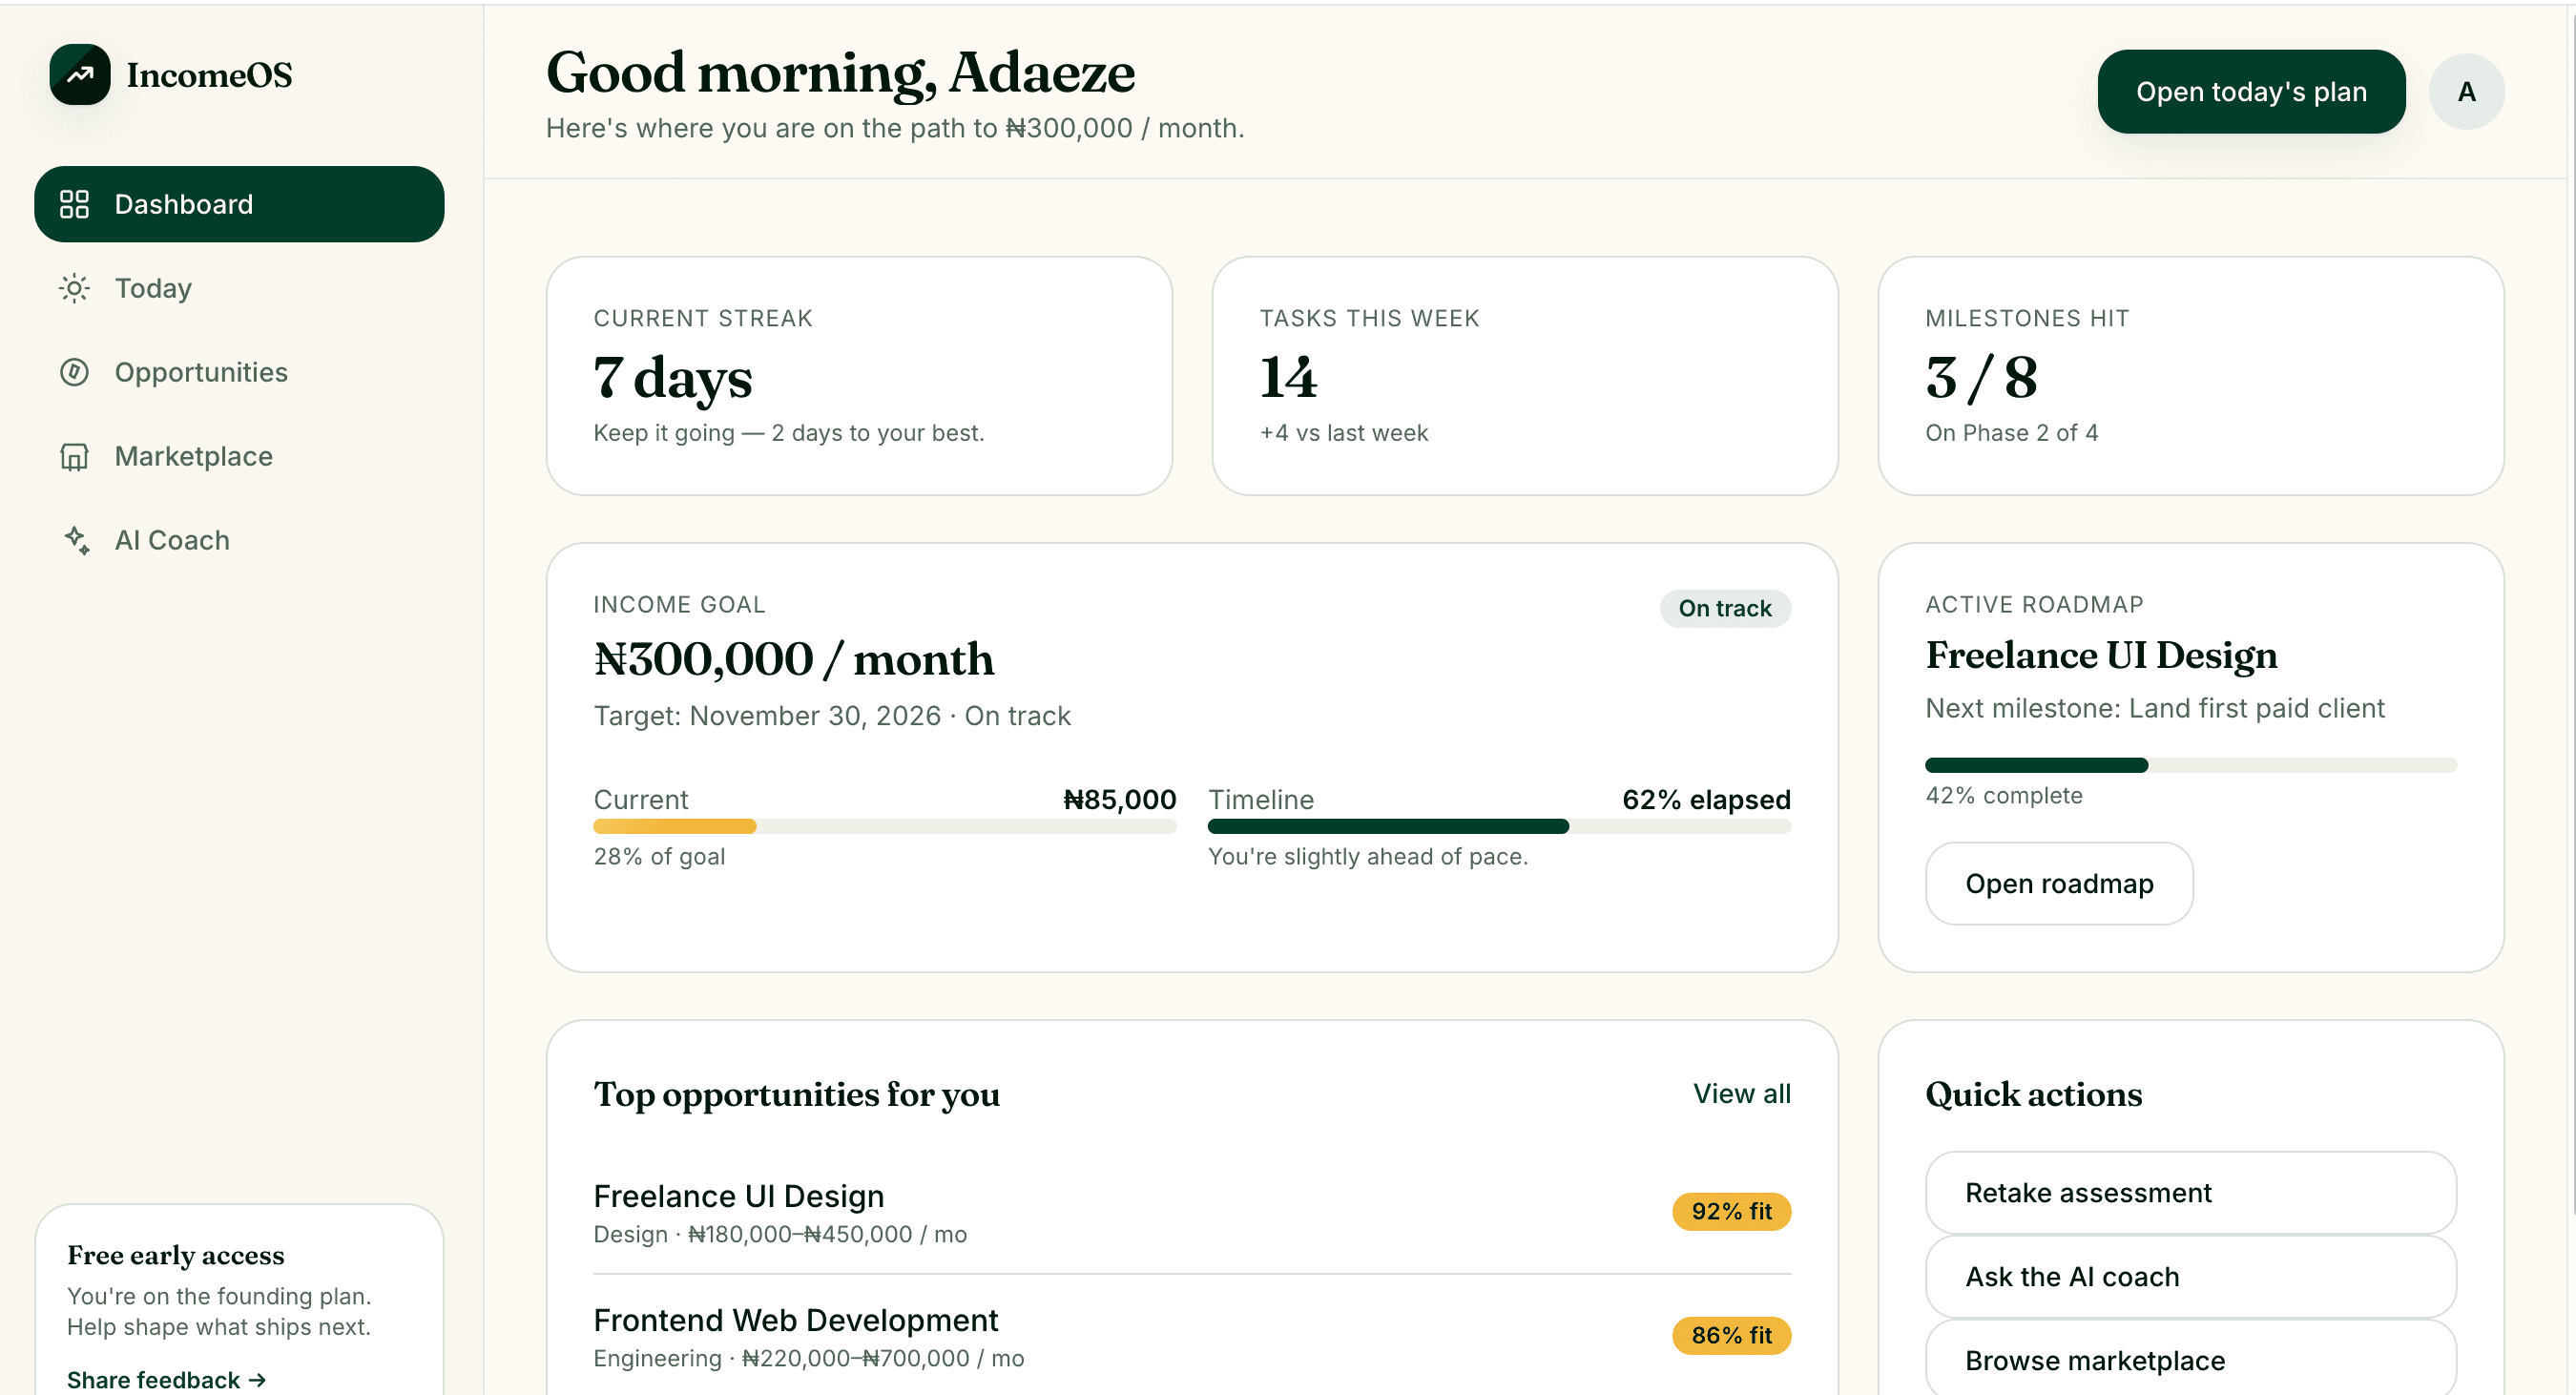Click the ₦85,000 current income value
2576x1395 pixels.
[1119, 800]
